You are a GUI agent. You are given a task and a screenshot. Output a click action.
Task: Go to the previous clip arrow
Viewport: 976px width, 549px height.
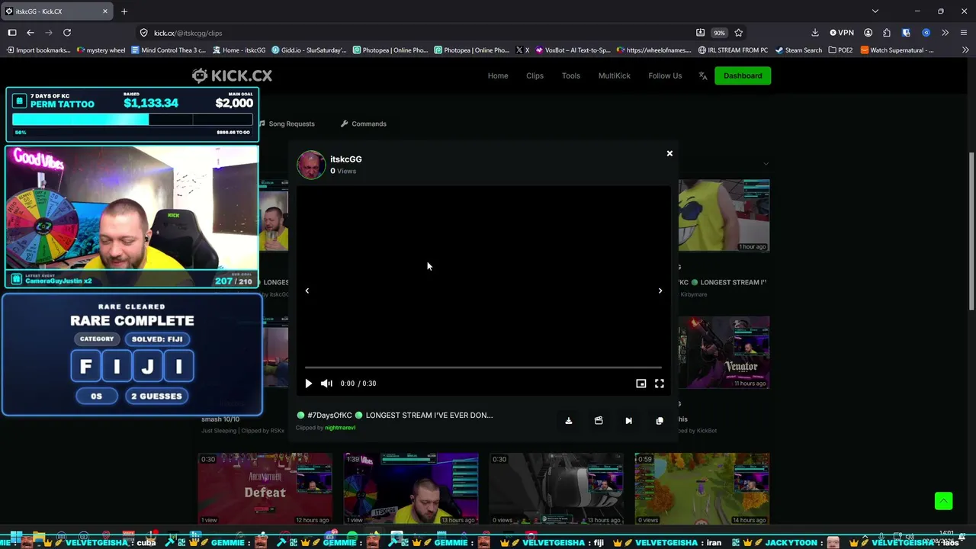[x=307, y=291]
